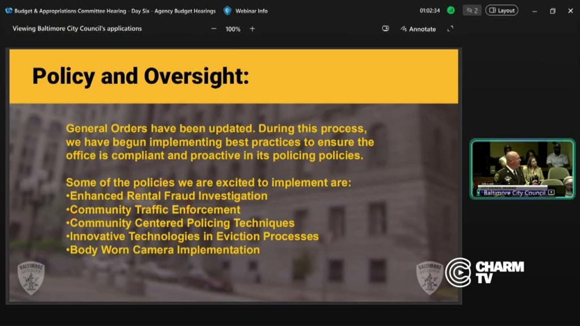The image size is (580, 326).
Task: Minimize the Webex meeting window
Action: [535, 11]
